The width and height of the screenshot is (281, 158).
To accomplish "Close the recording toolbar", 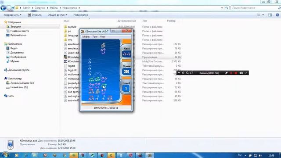I will click(246, 73).
